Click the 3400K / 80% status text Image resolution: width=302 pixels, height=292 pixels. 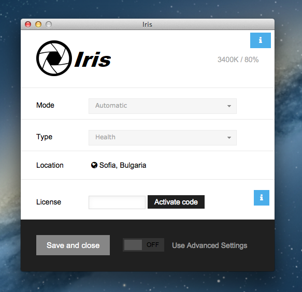238,60
